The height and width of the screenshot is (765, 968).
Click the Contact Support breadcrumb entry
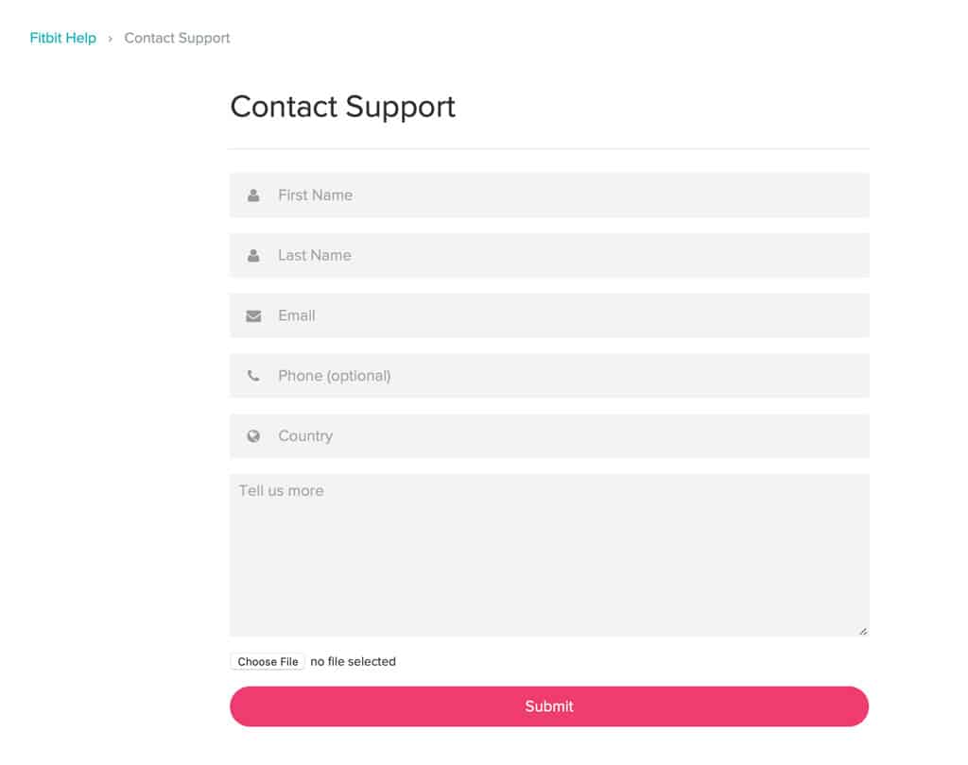click(x=177, y=38)
